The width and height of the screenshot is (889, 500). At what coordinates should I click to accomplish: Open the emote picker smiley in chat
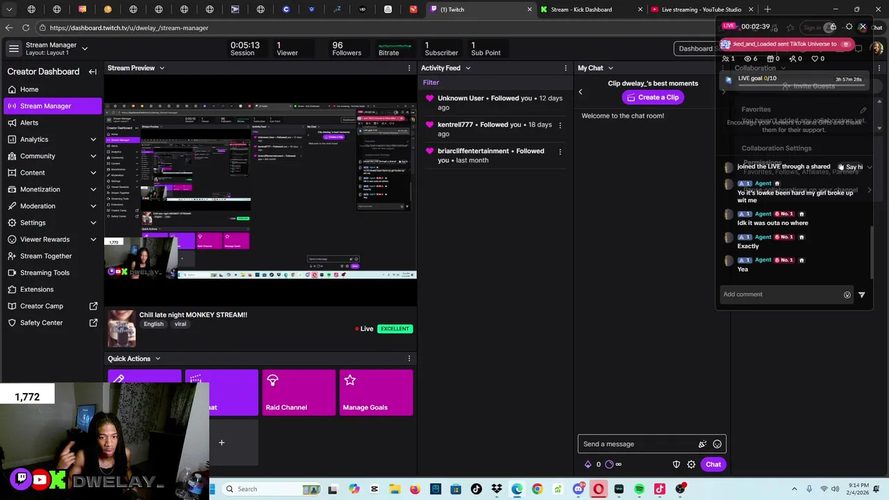(x=717, y=444)
